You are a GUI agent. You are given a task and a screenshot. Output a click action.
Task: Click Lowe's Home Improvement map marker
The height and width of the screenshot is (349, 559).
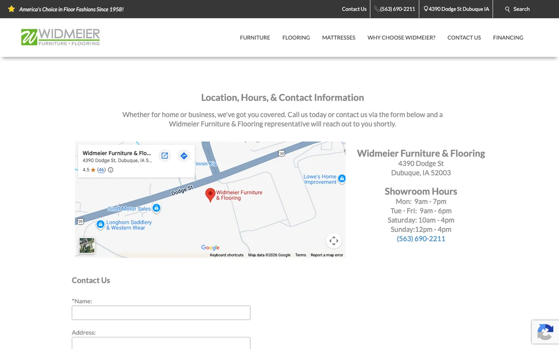click(x=342, y=179)
